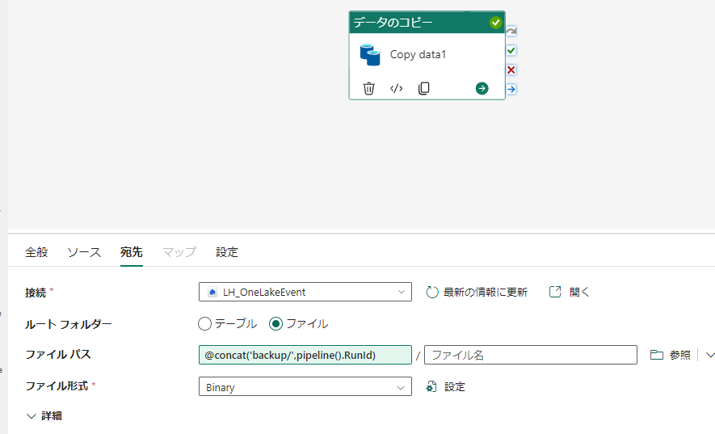715x434 pixels.
Task: Select the テーブル radio button
Action: [204, 323]
